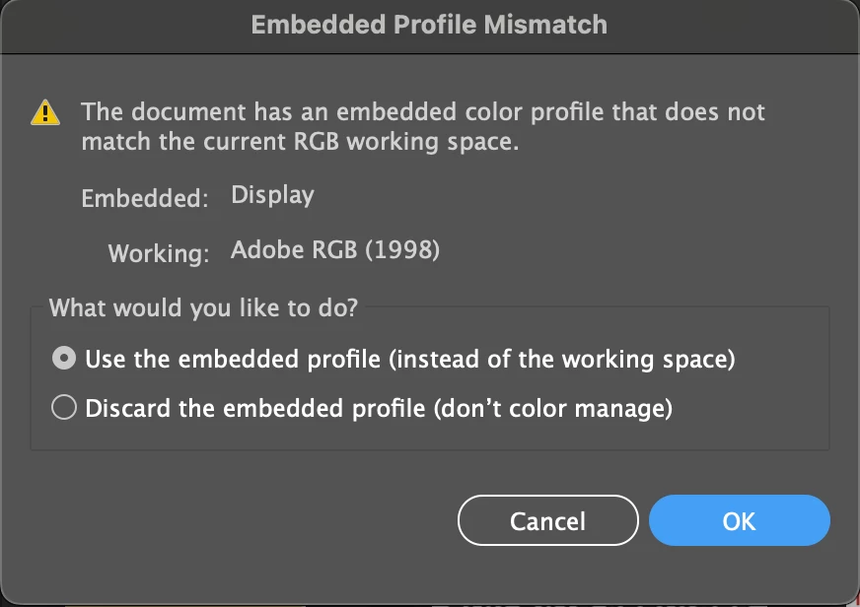The width and height of the screenshot is (860, 607).
Task: Select the 'Discard the embedded profile' radio button
Action: [x=64, y=407]
